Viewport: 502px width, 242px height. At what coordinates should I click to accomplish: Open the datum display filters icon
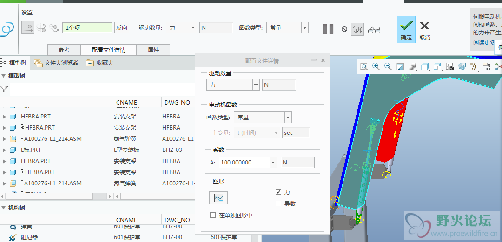click(x=474, y=66)
